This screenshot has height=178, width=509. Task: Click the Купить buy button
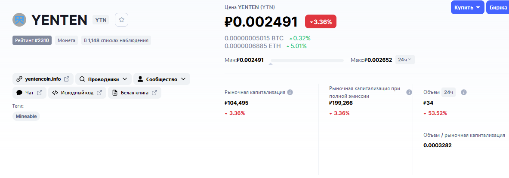coord(467,7)
